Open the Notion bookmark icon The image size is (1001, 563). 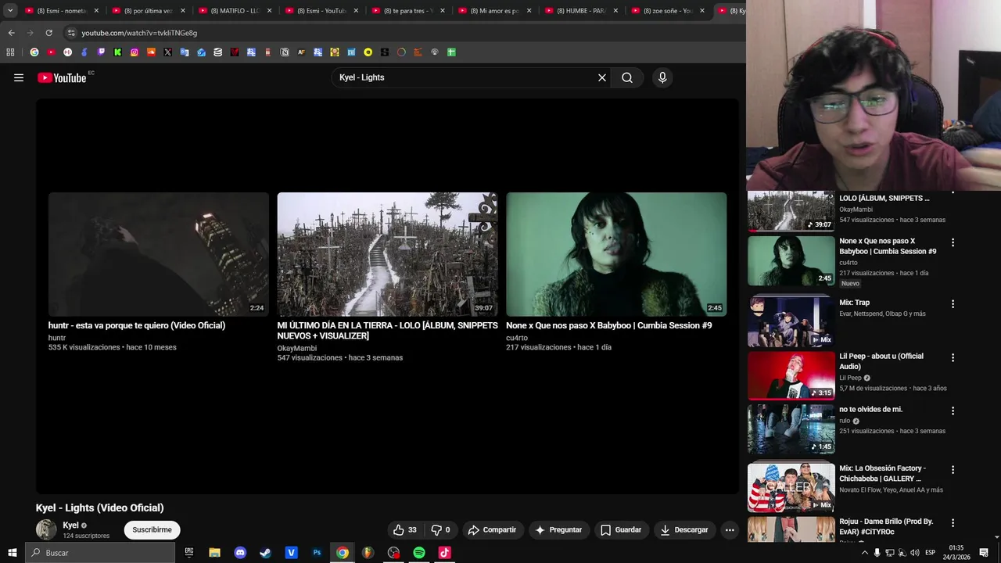point(285,52)
